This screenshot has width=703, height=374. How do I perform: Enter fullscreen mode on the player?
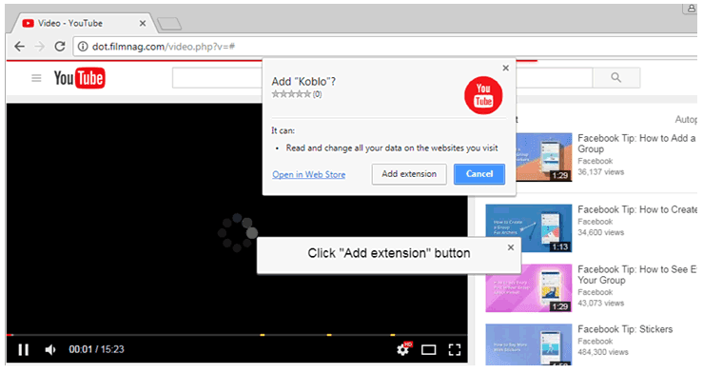click(x=455, y=350)
